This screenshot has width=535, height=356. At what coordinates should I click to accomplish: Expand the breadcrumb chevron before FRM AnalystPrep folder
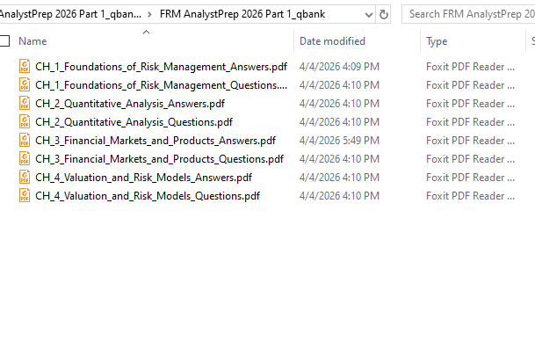(151, 14)
